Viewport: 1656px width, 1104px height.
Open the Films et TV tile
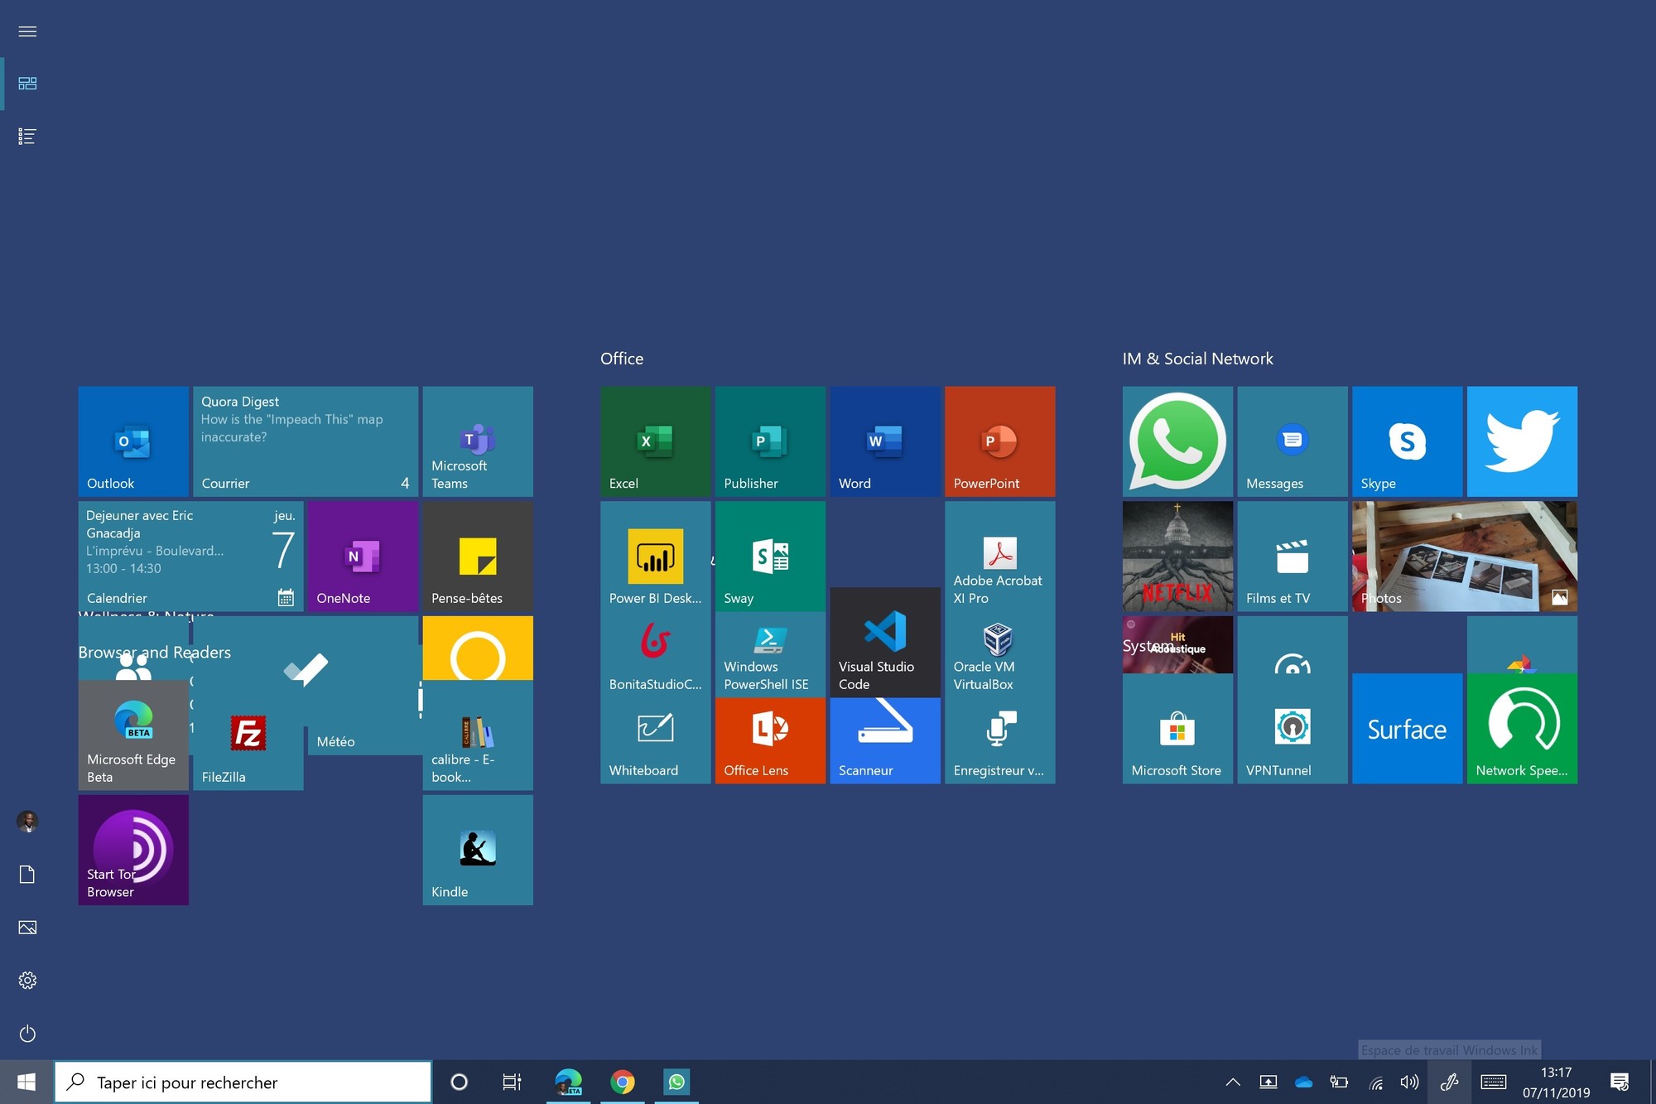pyautogui.click(x=1293, y=557)
